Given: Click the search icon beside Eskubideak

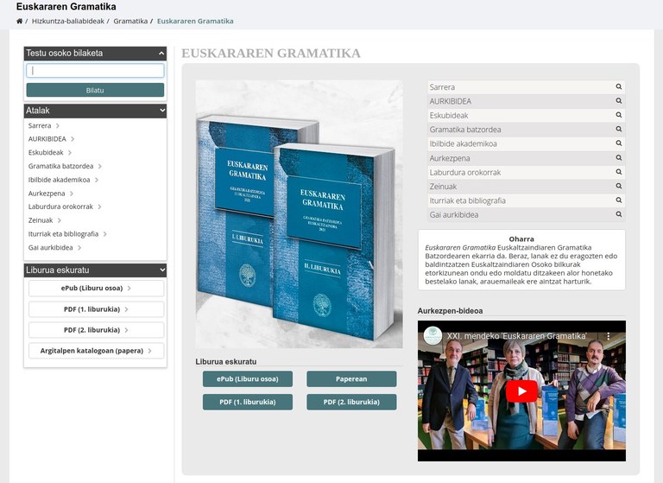Looking at the screenshot, I should pyautogui.click(x=618, y=116).
